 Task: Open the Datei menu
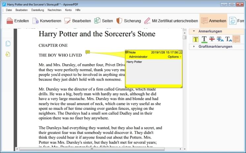(9, 10)
